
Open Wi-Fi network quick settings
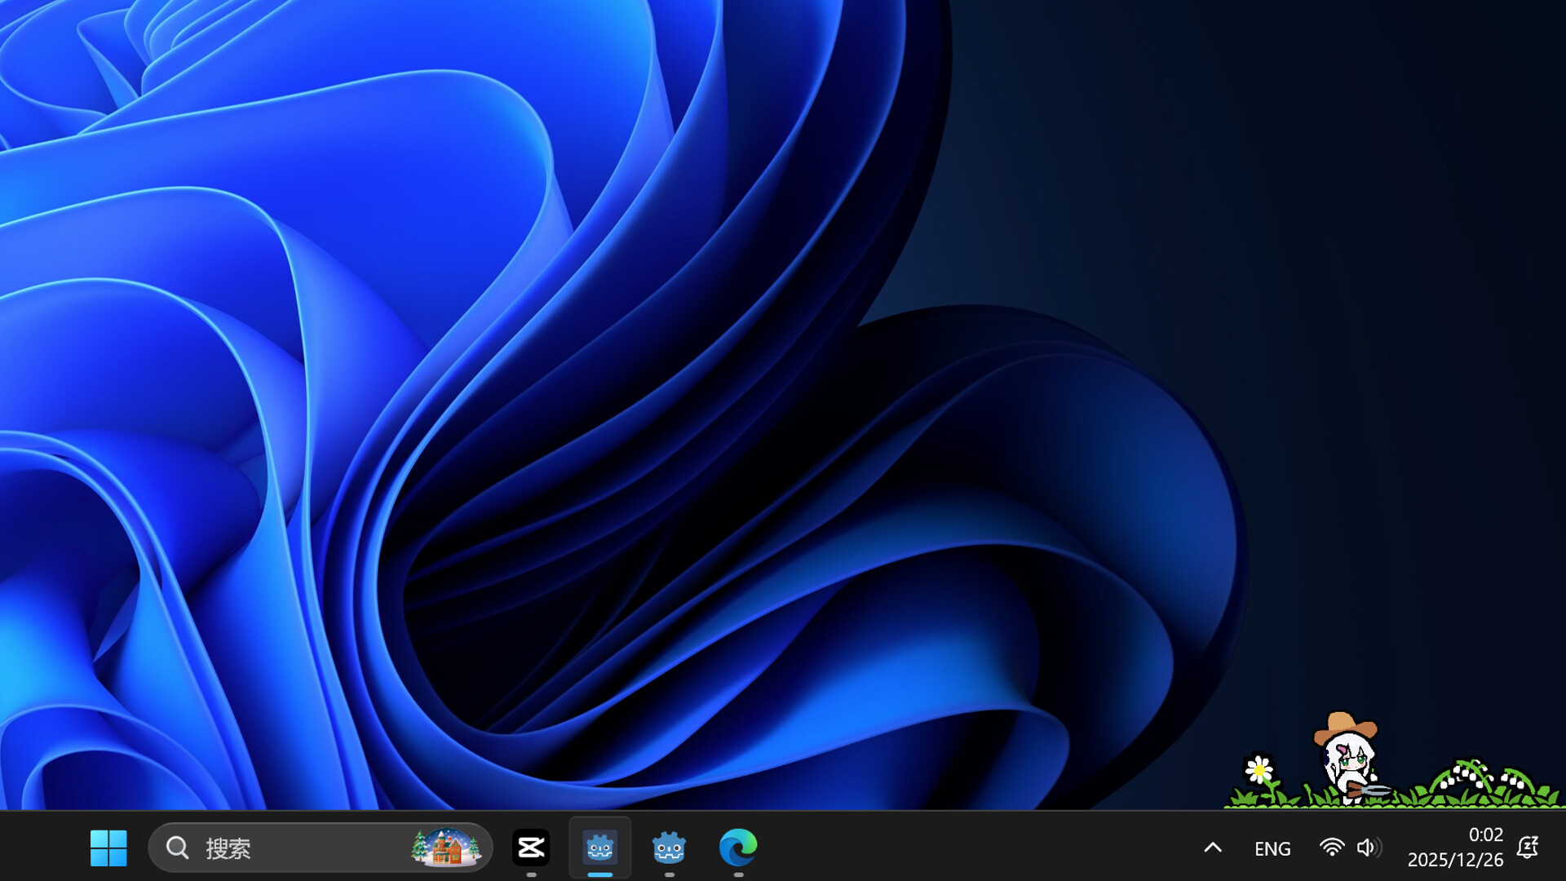(1331, 848)
